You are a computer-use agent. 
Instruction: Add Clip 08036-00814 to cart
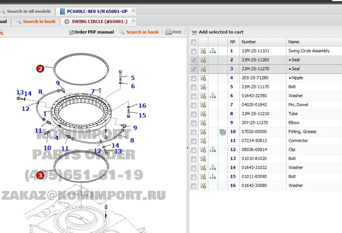click(203, 149)
